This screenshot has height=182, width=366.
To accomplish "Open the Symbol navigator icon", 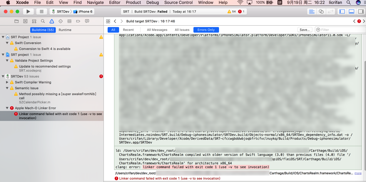I will (x=34, y=21).
